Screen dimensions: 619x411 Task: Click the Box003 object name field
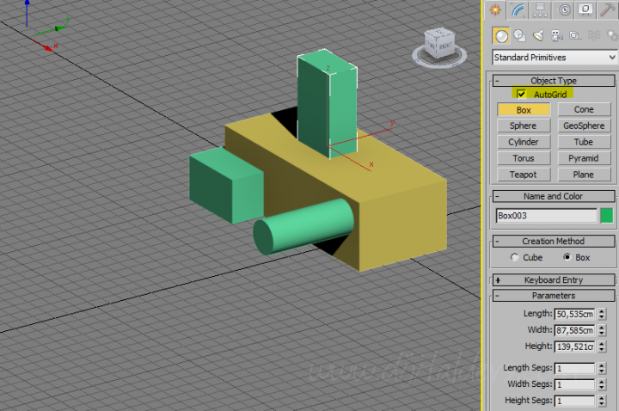(x=547, y=216)
